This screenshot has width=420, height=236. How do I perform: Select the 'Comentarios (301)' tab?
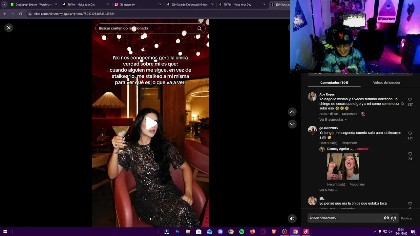(334, 83)
